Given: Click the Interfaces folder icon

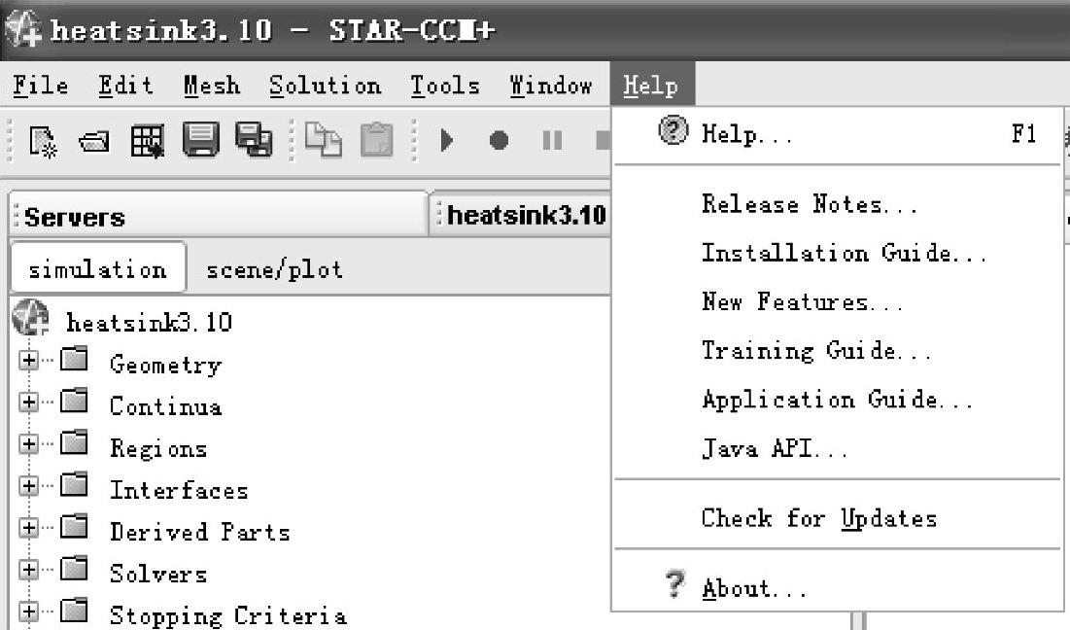Looking at the screenshot, I should [x=74, y=484].
